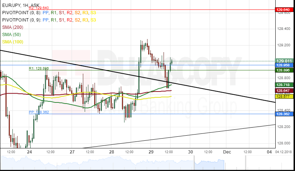This screenshot has width=295, height=171.
Task: Click the blue 128.362 pivot price tag
Action: [284, 114]
